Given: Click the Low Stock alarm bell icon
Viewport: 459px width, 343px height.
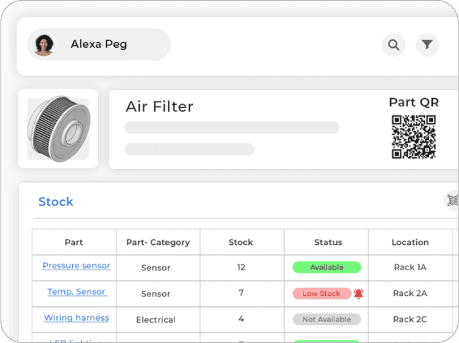Looking at the screenshot, I should [359, 293].
